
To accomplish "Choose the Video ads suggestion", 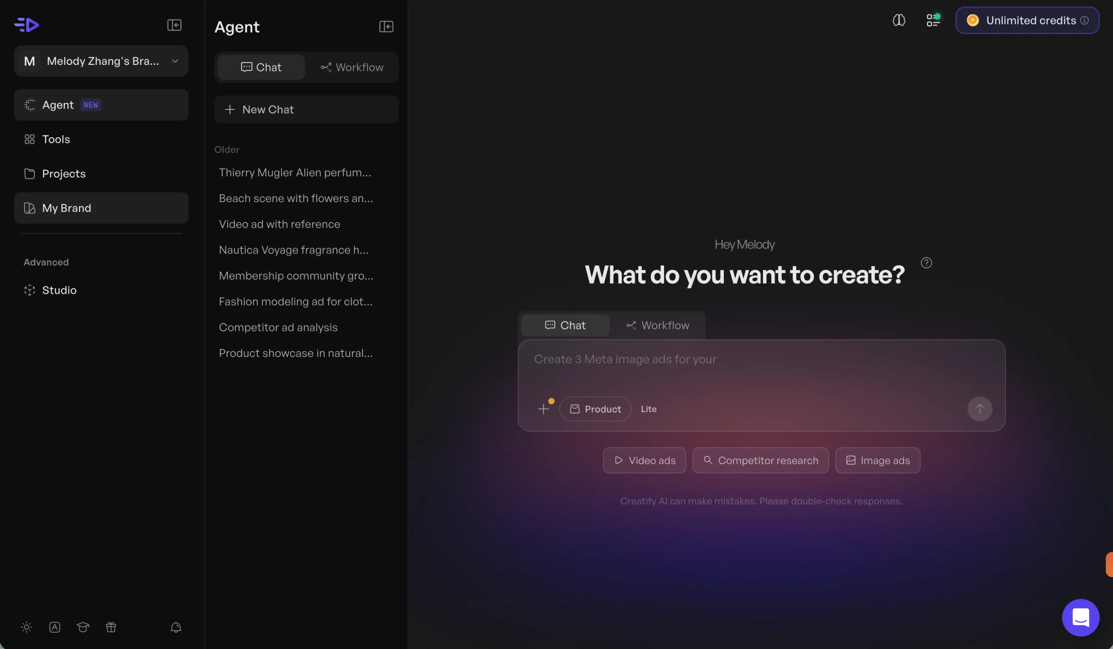I will (645, 460).
